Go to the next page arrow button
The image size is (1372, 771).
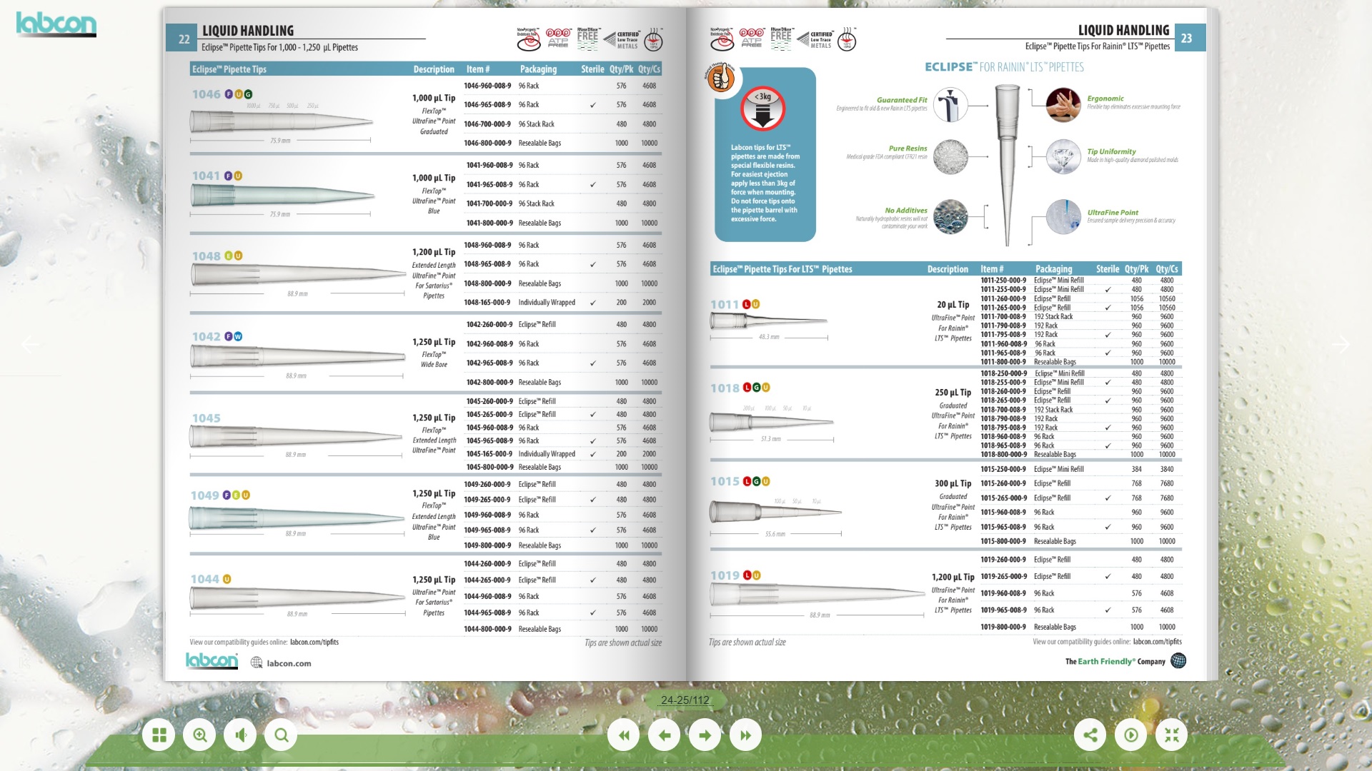coord(705,735)
